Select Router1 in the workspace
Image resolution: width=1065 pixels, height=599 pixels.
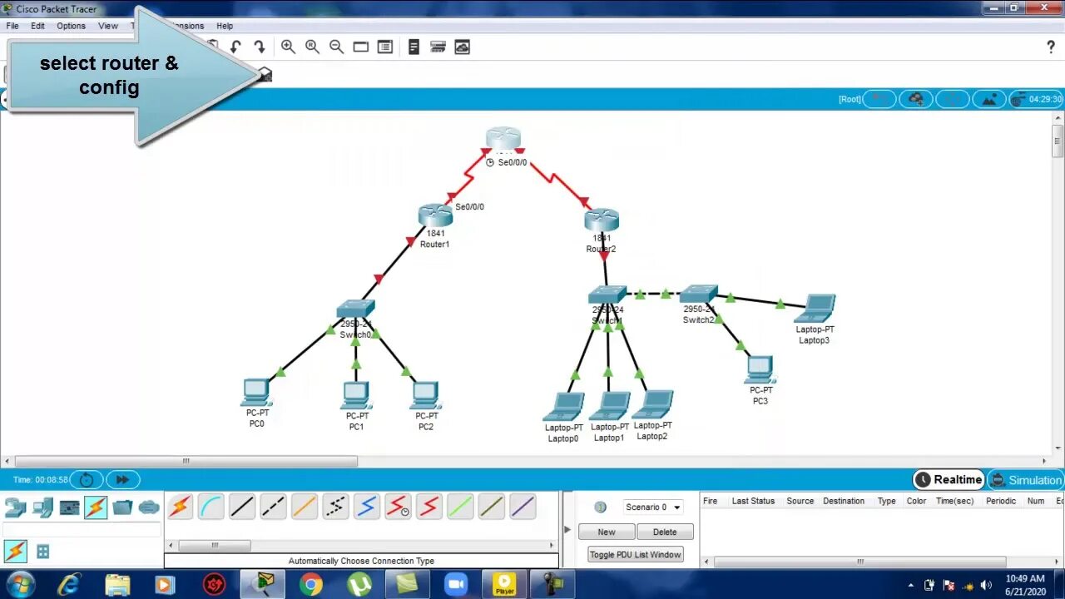point(435,215)
